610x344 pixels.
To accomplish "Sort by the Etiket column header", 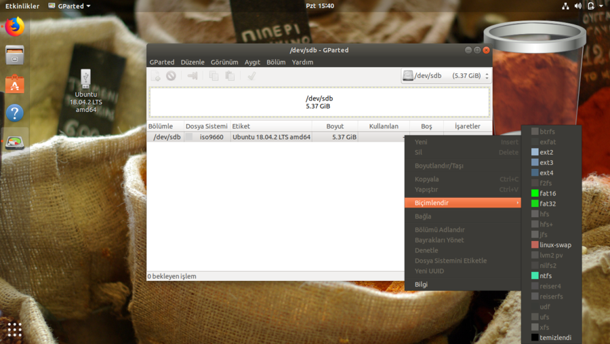I will pyautogui.click(x=271, y=126).
